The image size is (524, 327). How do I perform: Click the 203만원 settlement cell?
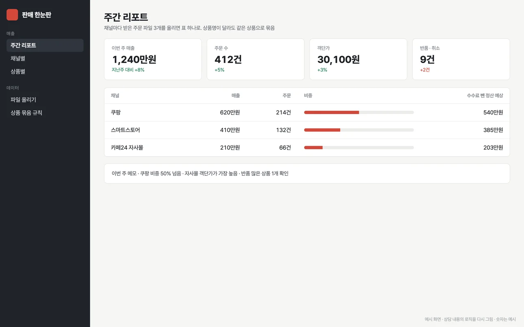coord(493,148)
